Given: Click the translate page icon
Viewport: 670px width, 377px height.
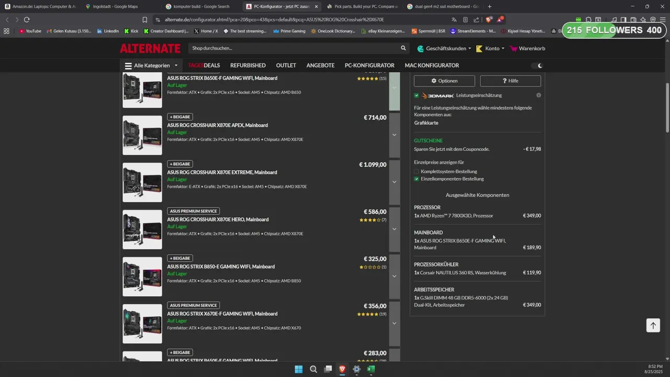Looking at the screenshot, I should click(x=454, y=19).
